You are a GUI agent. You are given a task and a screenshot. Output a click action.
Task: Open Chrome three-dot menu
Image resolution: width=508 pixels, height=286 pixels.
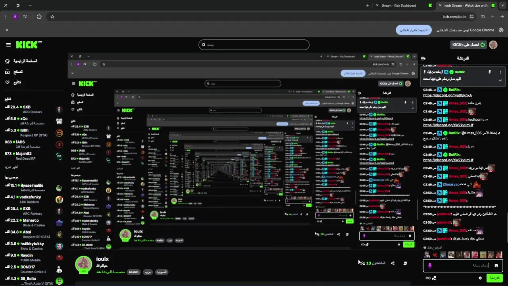[6, 17]
